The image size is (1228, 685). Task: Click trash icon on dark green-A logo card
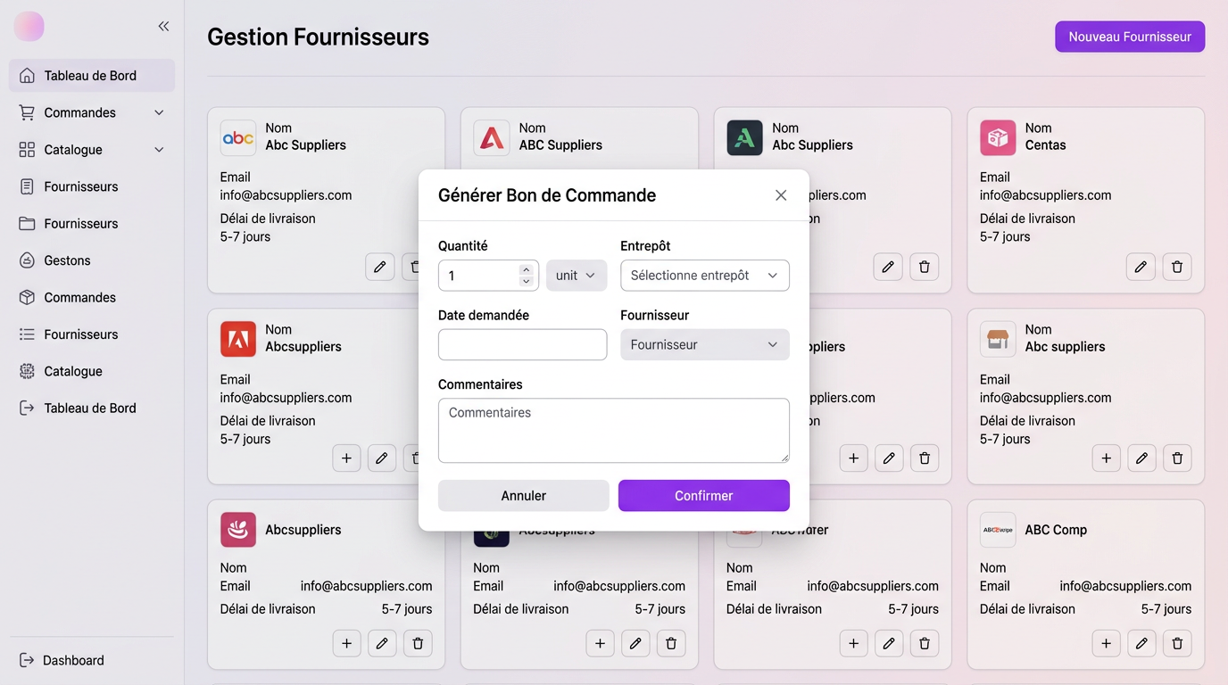point(925,267)
